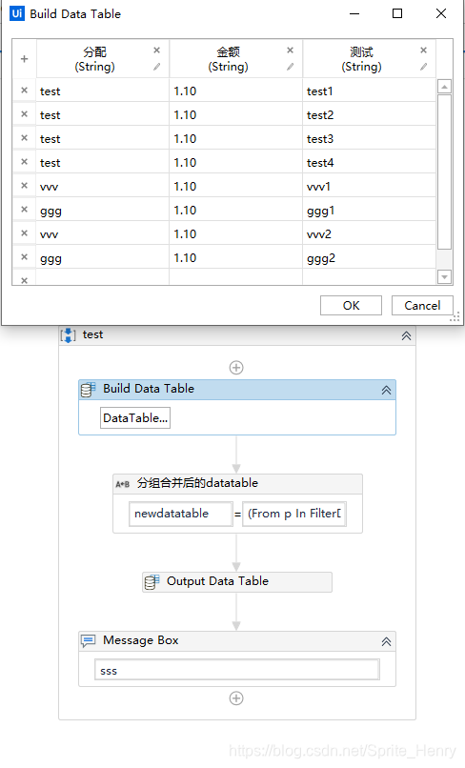
Task: Add activity with top plus circle icon
Action: point(236,368)
